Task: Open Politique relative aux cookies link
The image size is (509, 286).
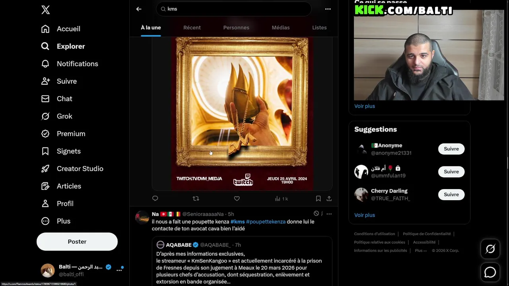Action: [380, 242]
